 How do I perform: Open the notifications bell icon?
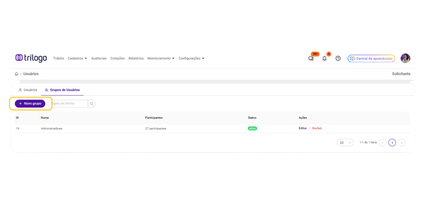tap(325, 58)
